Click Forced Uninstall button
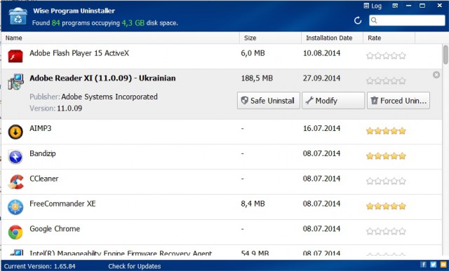Viewport: 449px width, 271px height. point(398,101)
